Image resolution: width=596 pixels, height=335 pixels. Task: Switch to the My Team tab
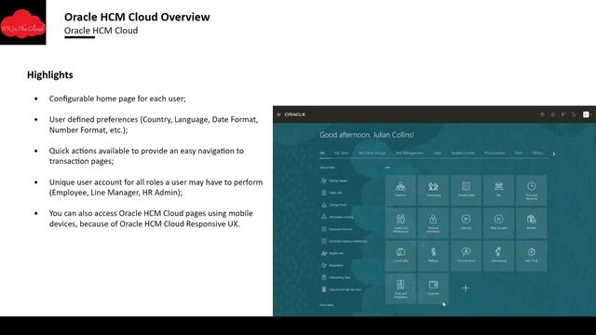pos(342,153)
